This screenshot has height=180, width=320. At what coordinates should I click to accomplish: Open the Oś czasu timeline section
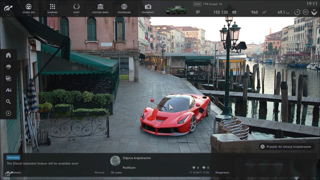116,172
